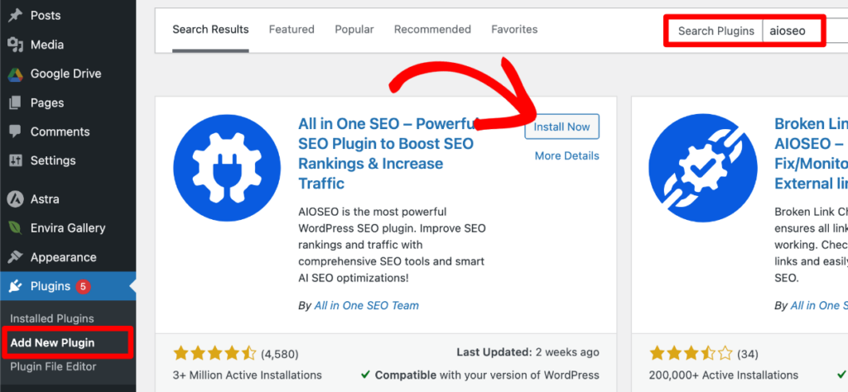Install the All in One SEO plugin
The image size is (848, 392).
point(562,127)
